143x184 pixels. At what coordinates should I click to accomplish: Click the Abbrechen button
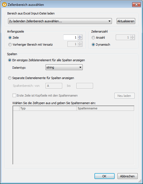127,176
